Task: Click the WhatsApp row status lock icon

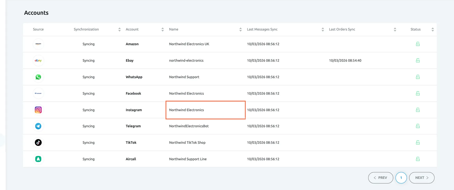Action: click(418, 77)
